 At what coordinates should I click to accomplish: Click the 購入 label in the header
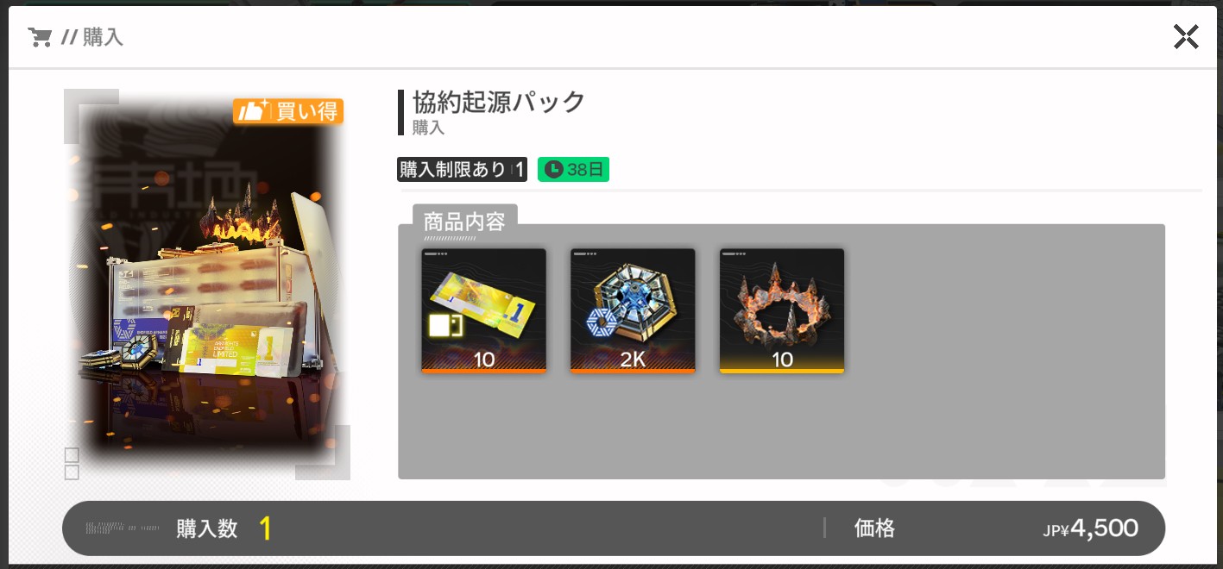coord(103,37)
